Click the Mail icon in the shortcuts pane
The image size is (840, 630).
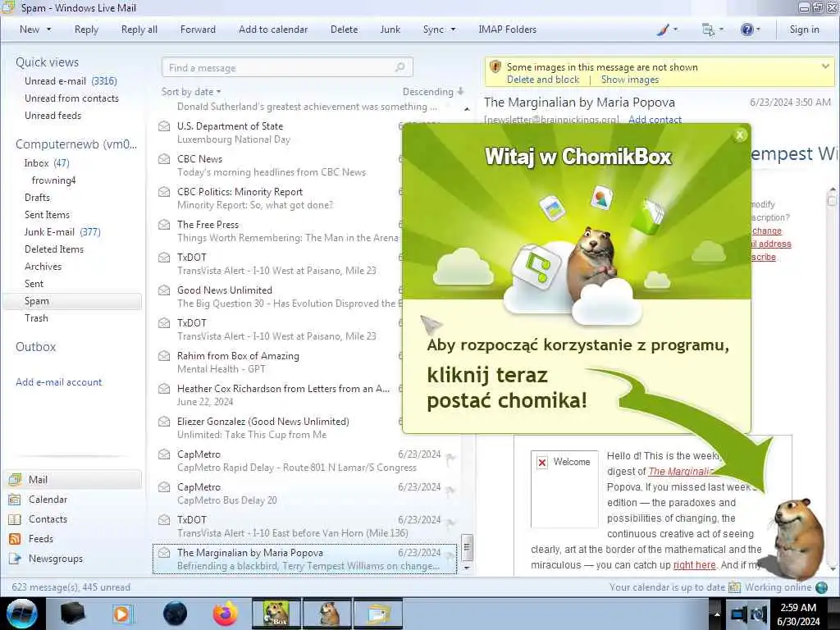coord(15,479)
